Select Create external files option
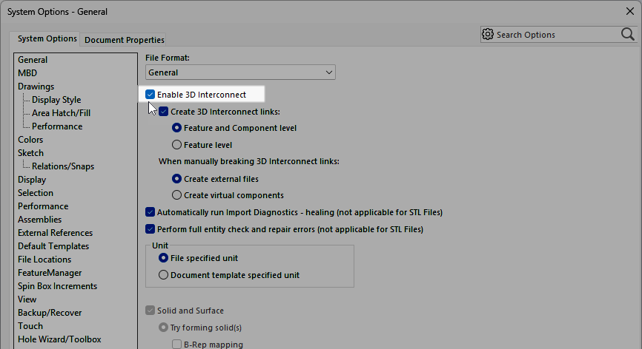The image size is (642, 349). 176,179
